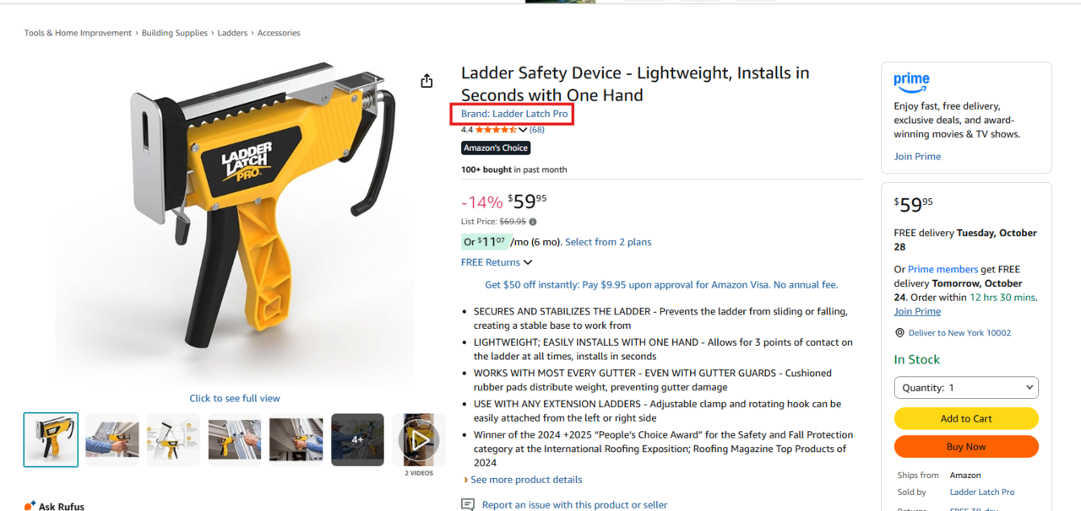Add to Cart

[966, 418]
